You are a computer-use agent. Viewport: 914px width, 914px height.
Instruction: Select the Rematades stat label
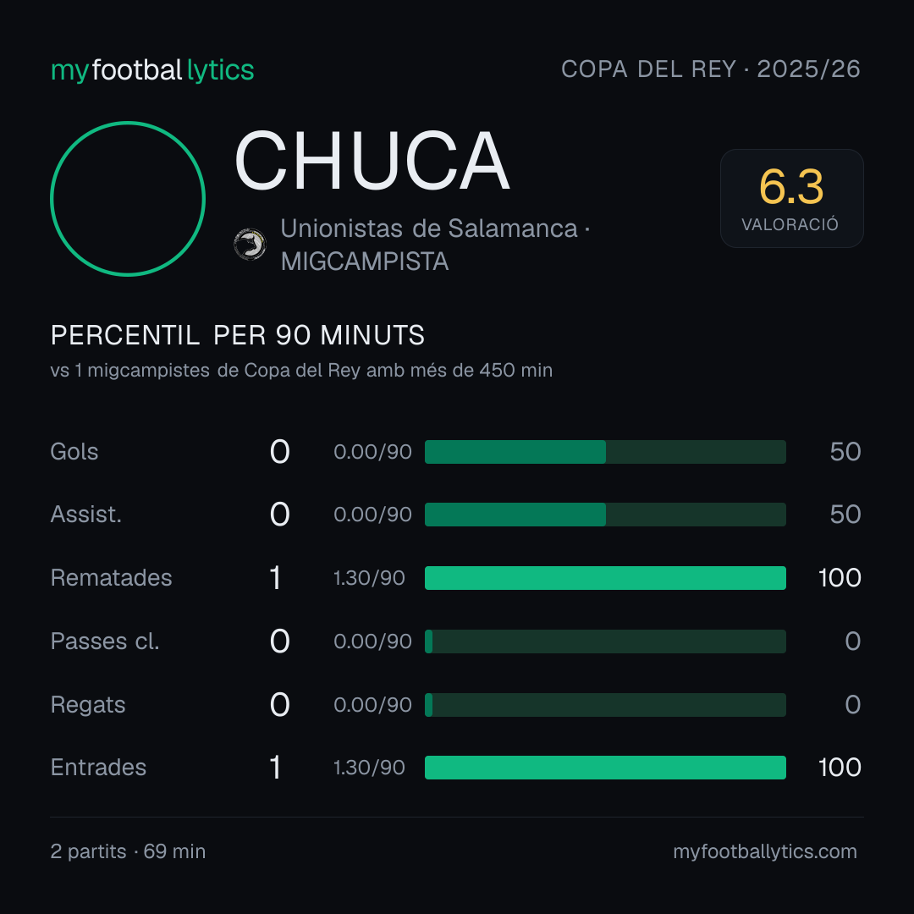click(x=112, y=578)
